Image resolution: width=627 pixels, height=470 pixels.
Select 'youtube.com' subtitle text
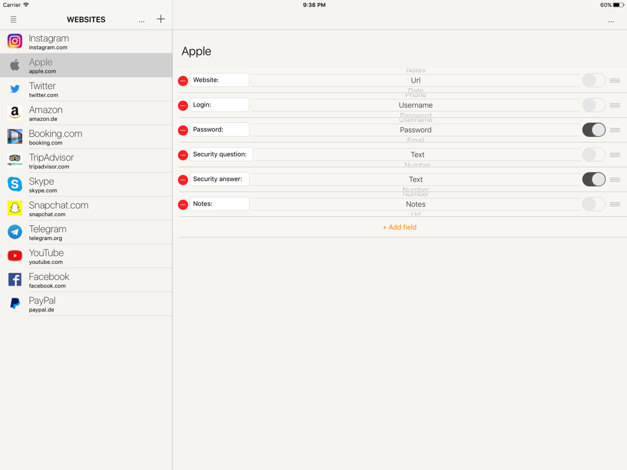click(x=46, y=262)
